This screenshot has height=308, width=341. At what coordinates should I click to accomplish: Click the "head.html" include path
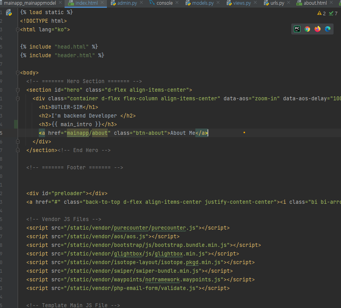pos(72,47)
